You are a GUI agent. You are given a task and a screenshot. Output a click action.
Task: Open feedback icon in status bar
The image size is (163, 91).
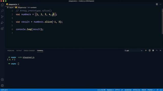[158, 90]
